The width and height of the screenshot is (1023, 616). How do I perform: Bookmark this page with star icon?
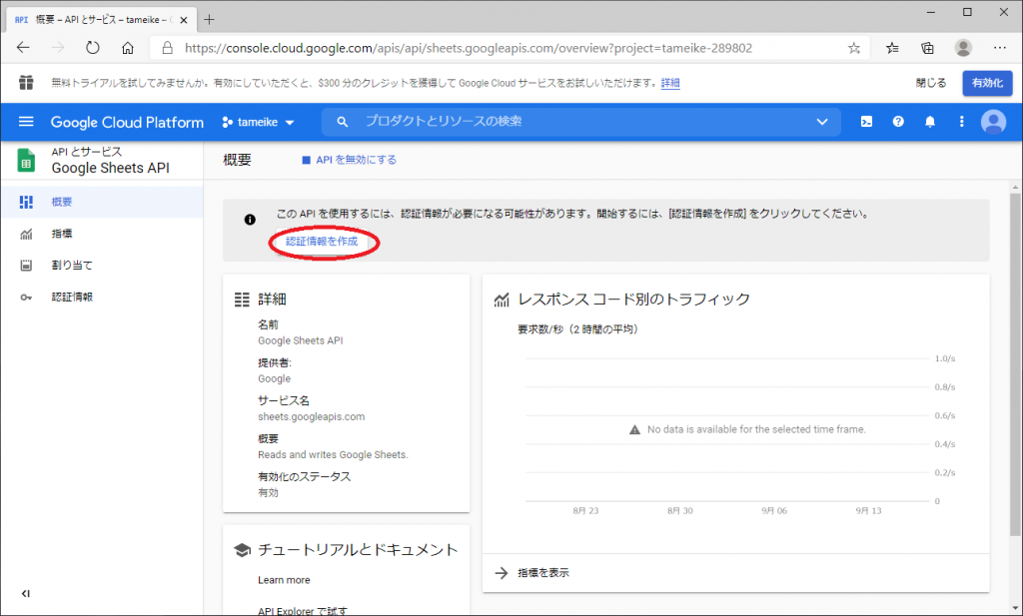pos(854,48)
